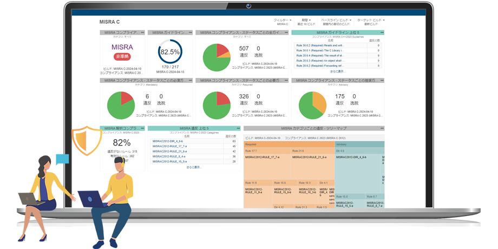Screen dimensions: 498x249
Task: Click the MISRAC2012-RULE_15_6-b treemap cell
Action: coord(285,195)
